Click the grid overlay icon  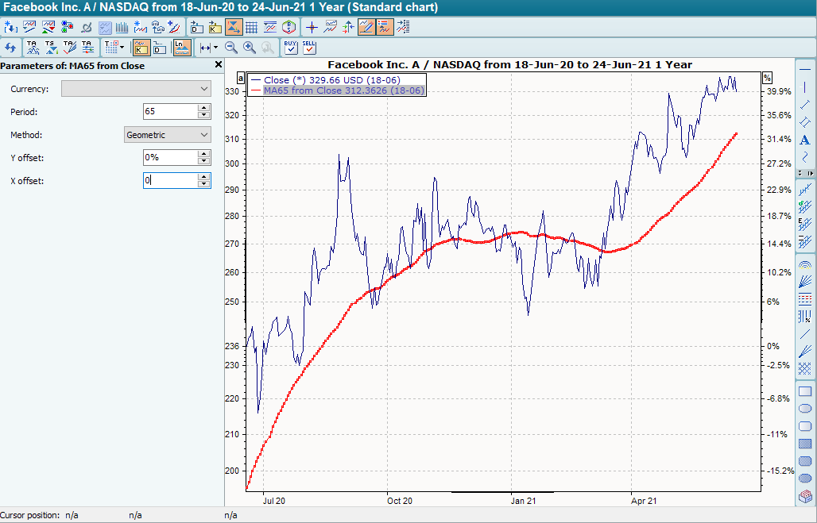pos(253,28)
